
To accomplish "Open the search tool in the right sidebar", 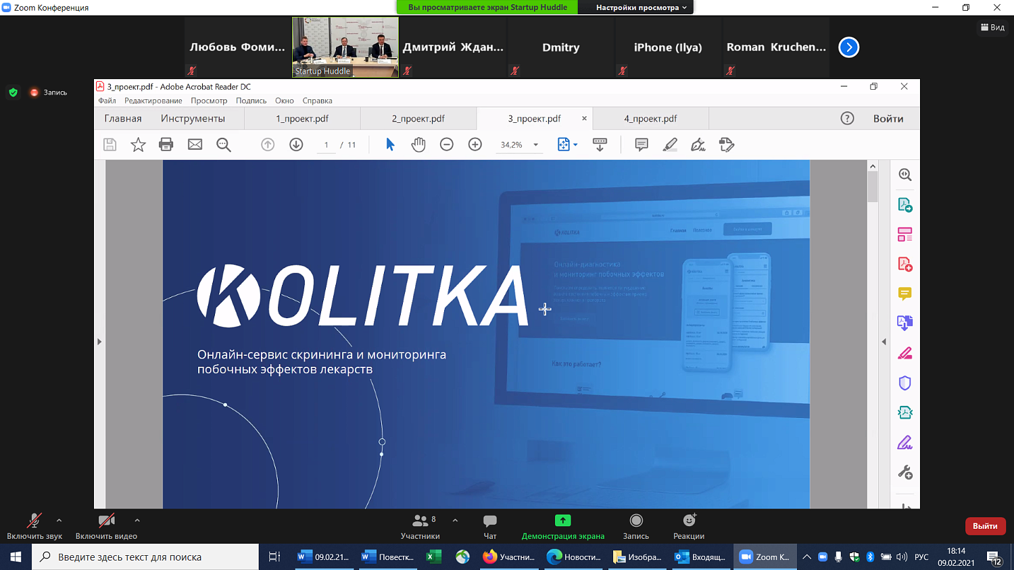I will pos(905,175).
